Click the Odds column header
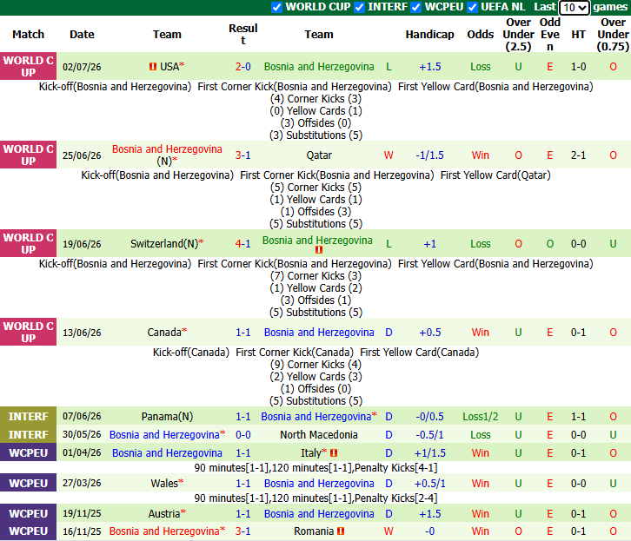 [480, 35]
